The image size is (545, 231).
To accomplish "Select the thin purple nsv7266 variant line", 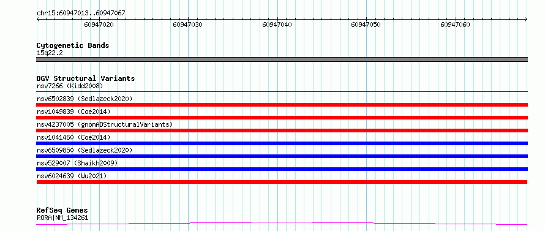I will (x=282, y=91).
